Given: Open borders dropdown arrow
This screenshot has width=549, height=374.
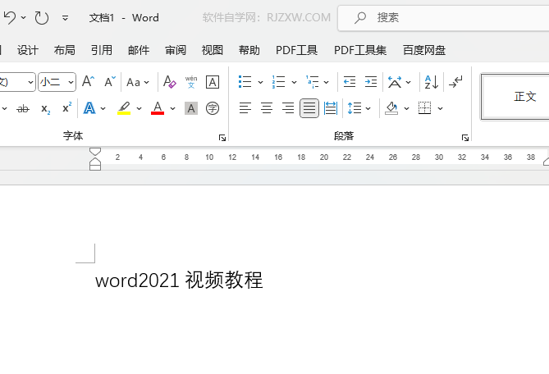Looking at the screenshot, I should click(x=440, y=108).
